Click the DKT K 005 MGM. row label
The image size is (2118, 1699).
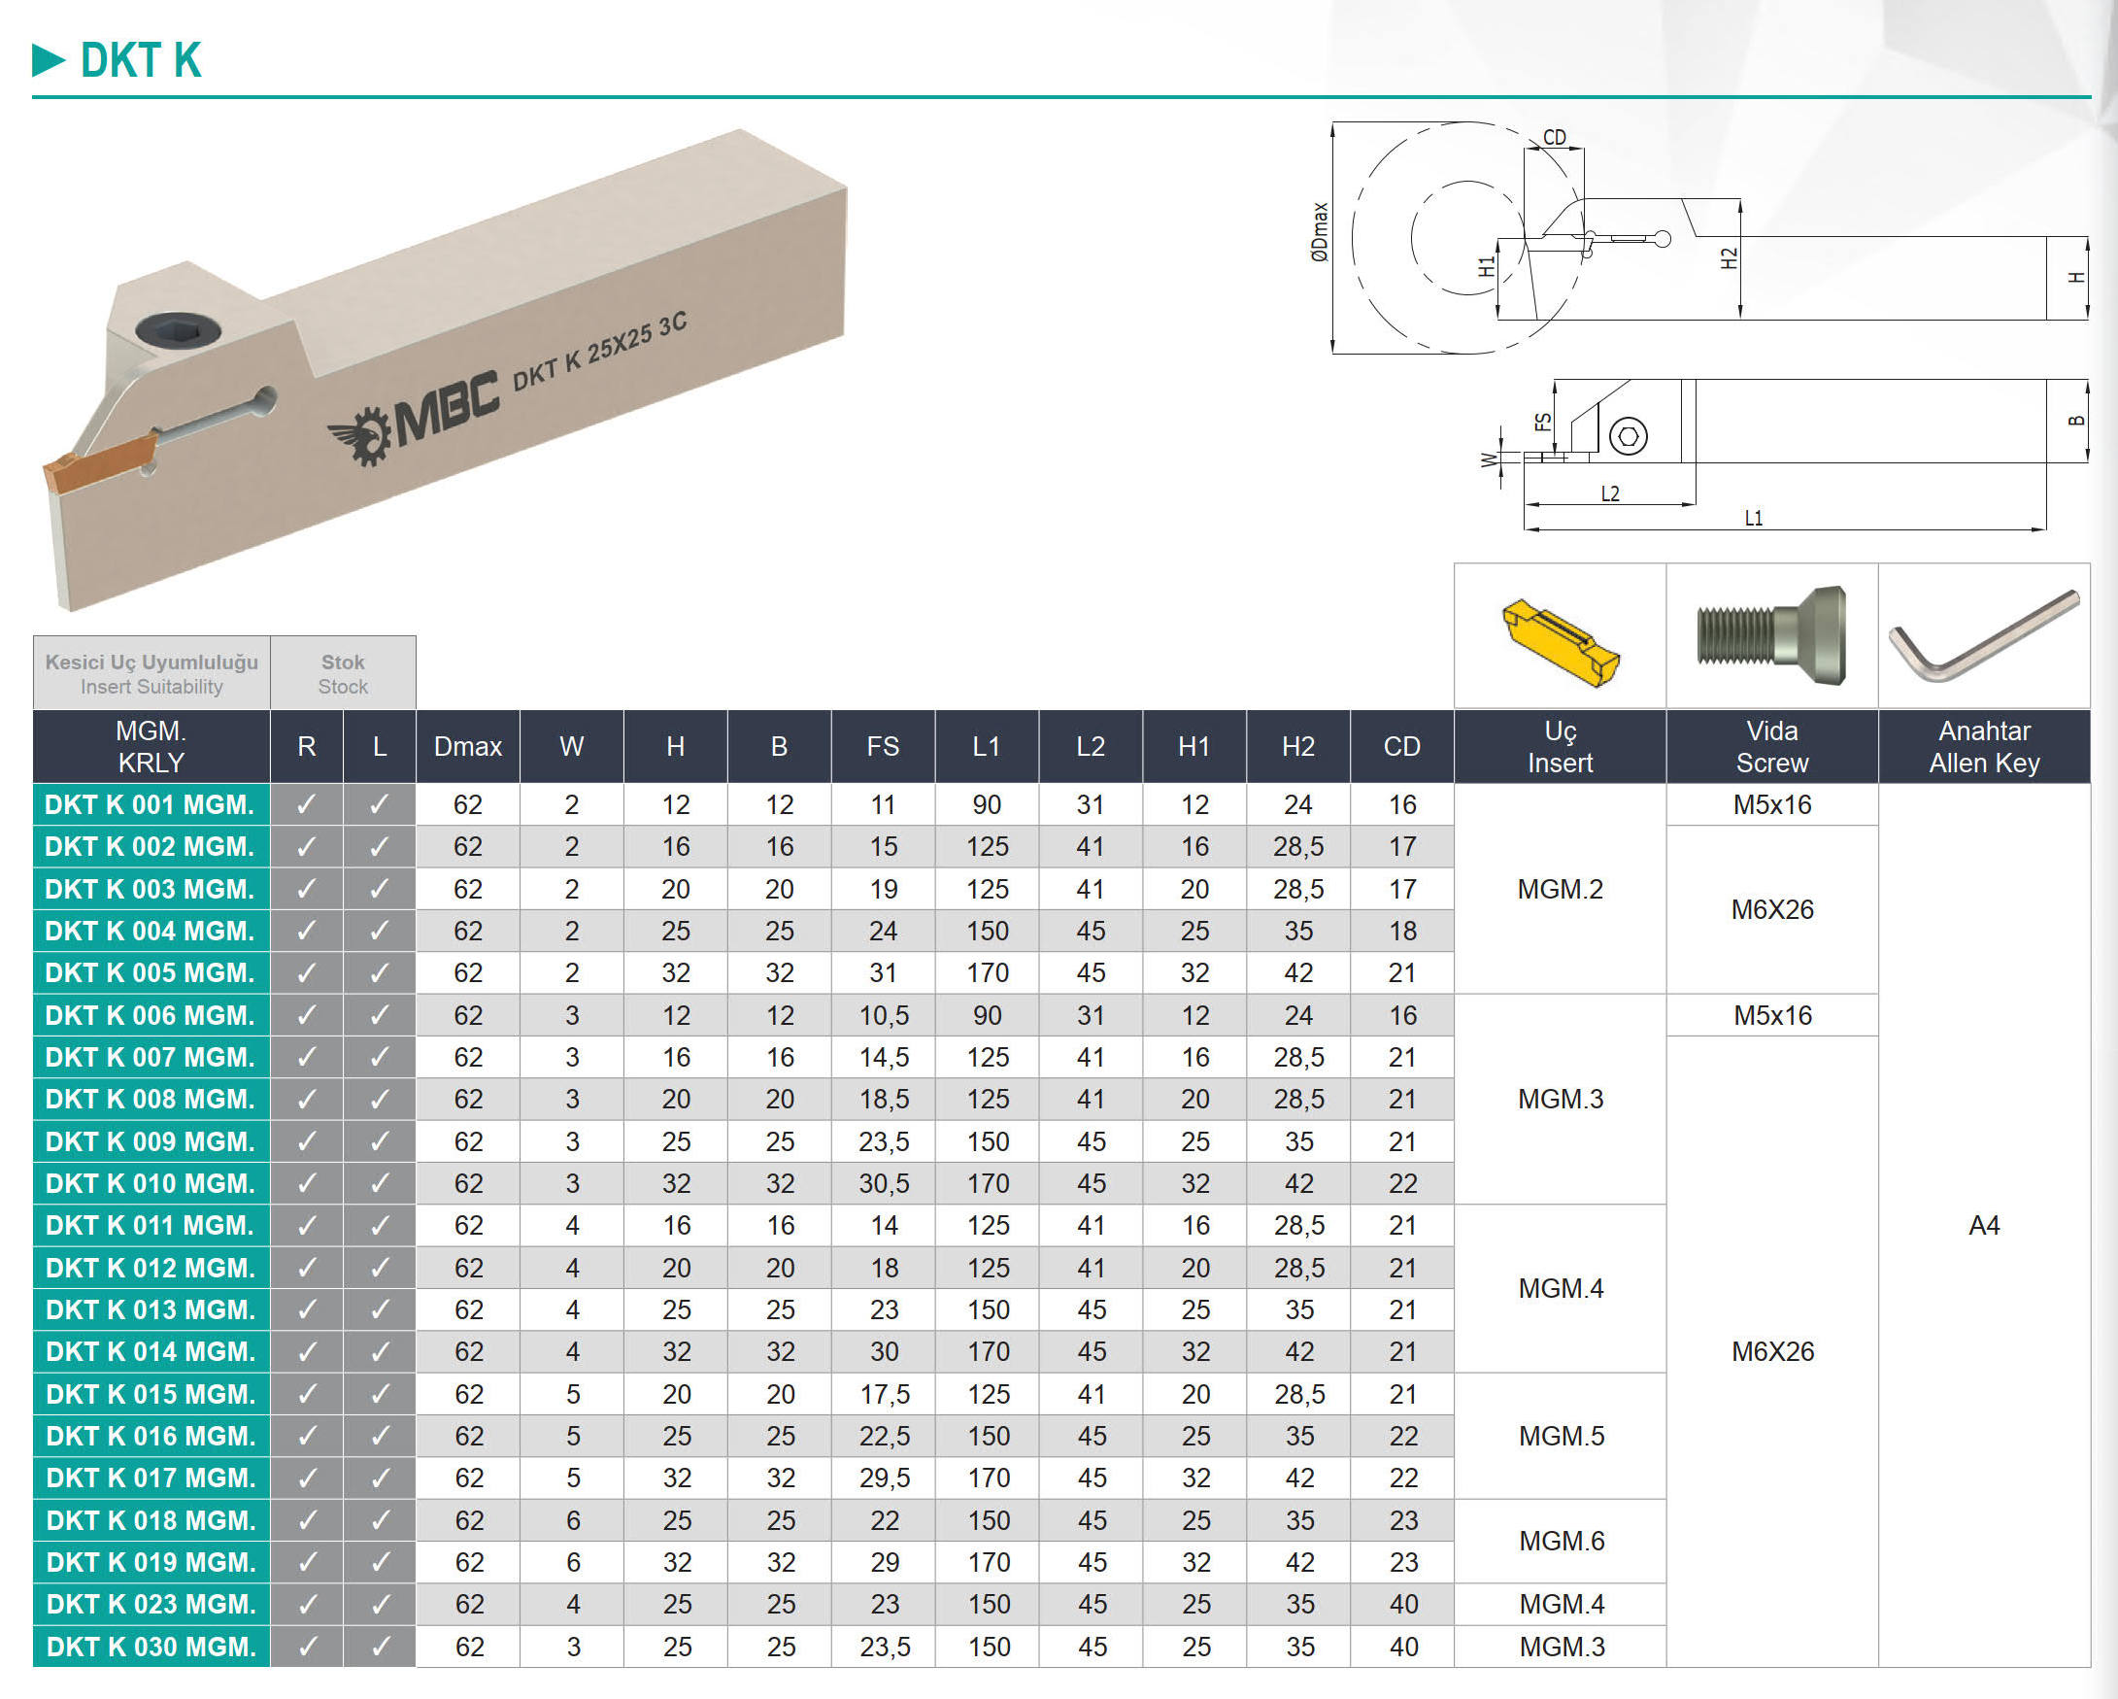151,972
